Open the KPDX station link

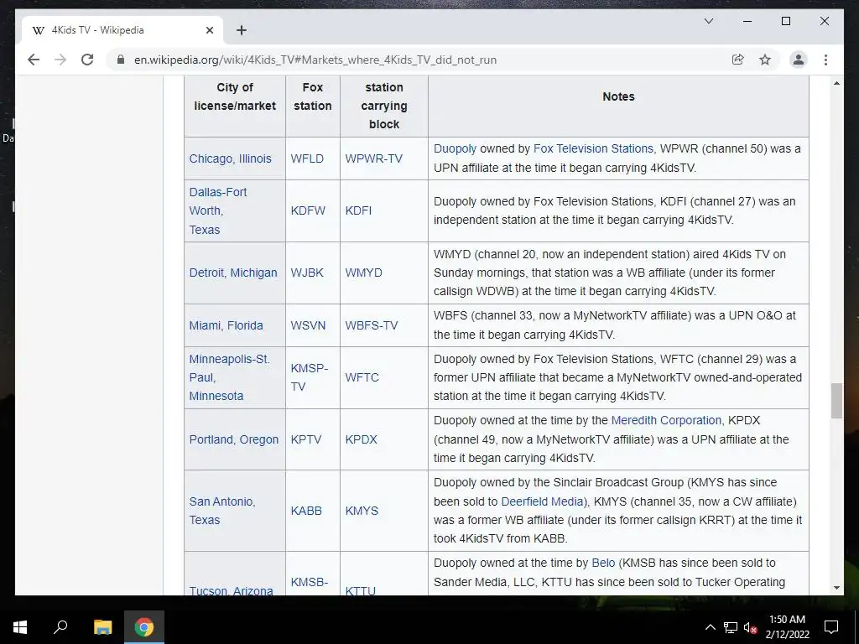[x=361, y=439]
